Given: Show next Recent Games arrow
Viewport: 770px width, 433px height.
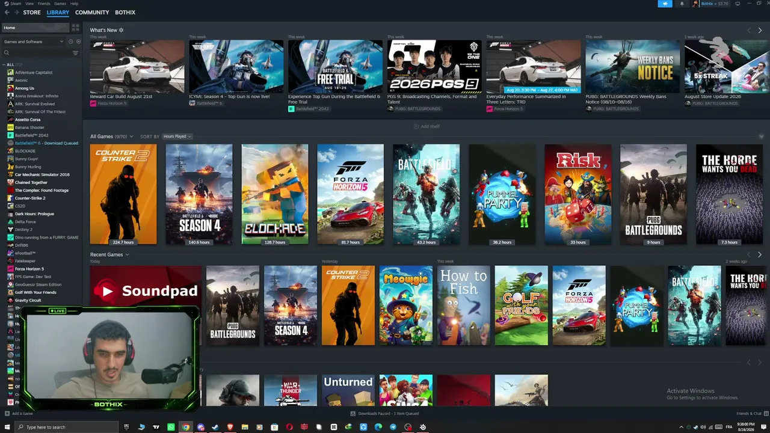Looking at the screenshot, I should pyautogui.click(x=760, y=254).
